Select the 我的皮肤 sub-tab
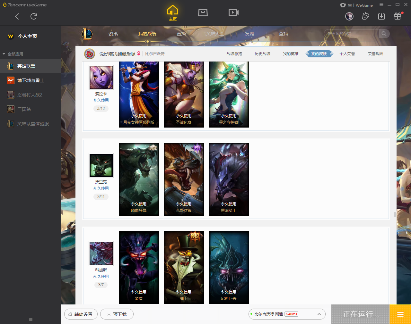Screen dimensions: 411x324 319,54
